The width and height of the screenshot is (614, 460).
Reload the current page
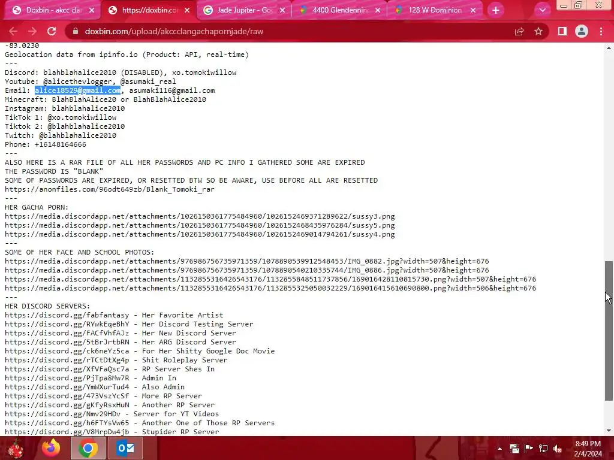[x=52, y=31]
